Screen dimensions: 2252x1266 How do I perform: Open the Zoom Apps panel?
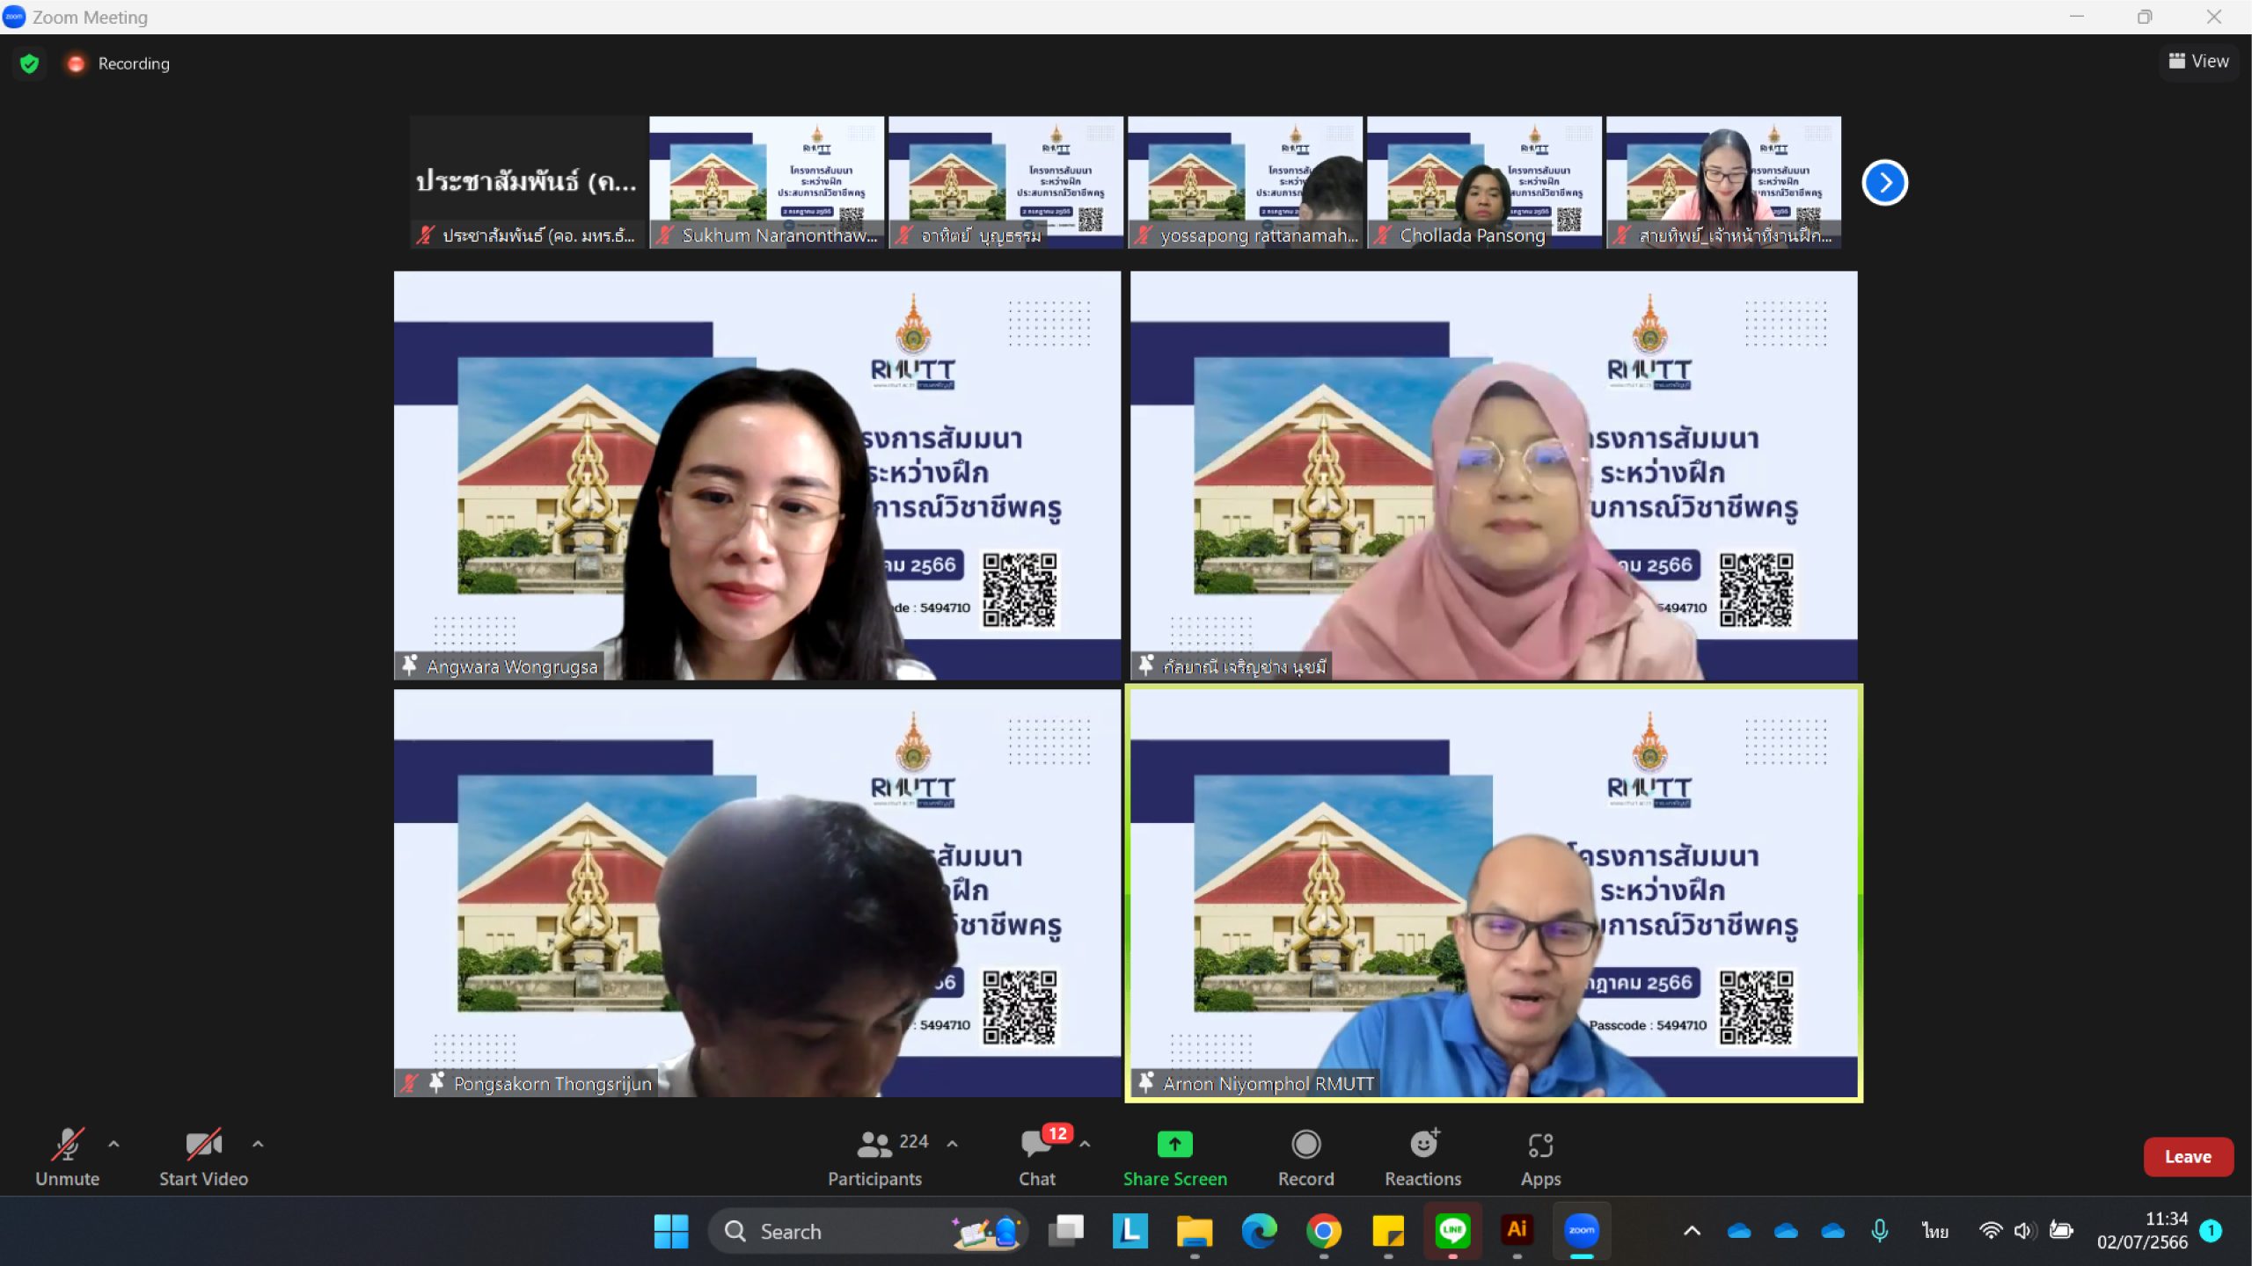(1540, 1158)
